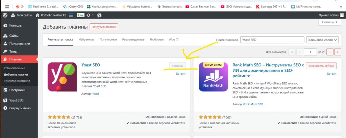Open the Yoast SEO plugin title link
This screenshot has height=138, width=346.
(91, 65)
